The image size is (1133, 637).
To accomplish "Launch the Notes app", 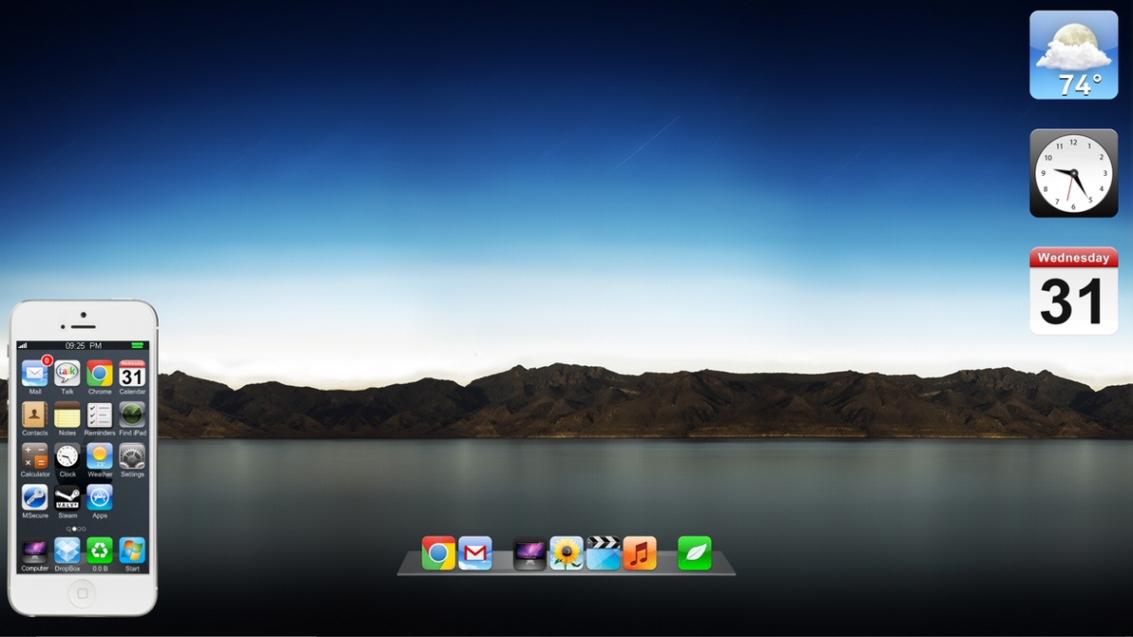I will tap(67, 415).
